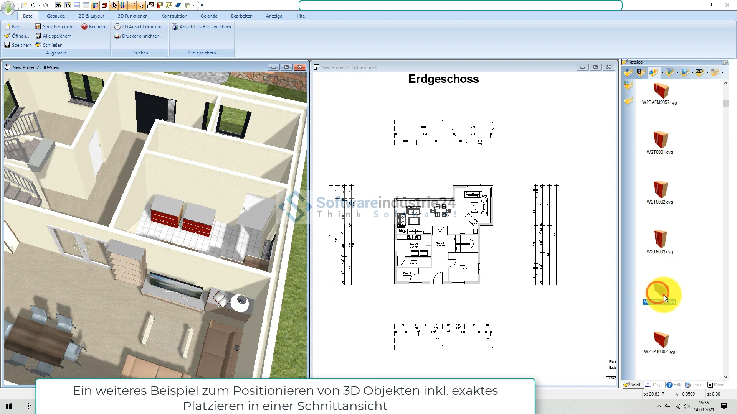
Task: Click the 3D view icon in quick toolbar
Action: (68, 5)
